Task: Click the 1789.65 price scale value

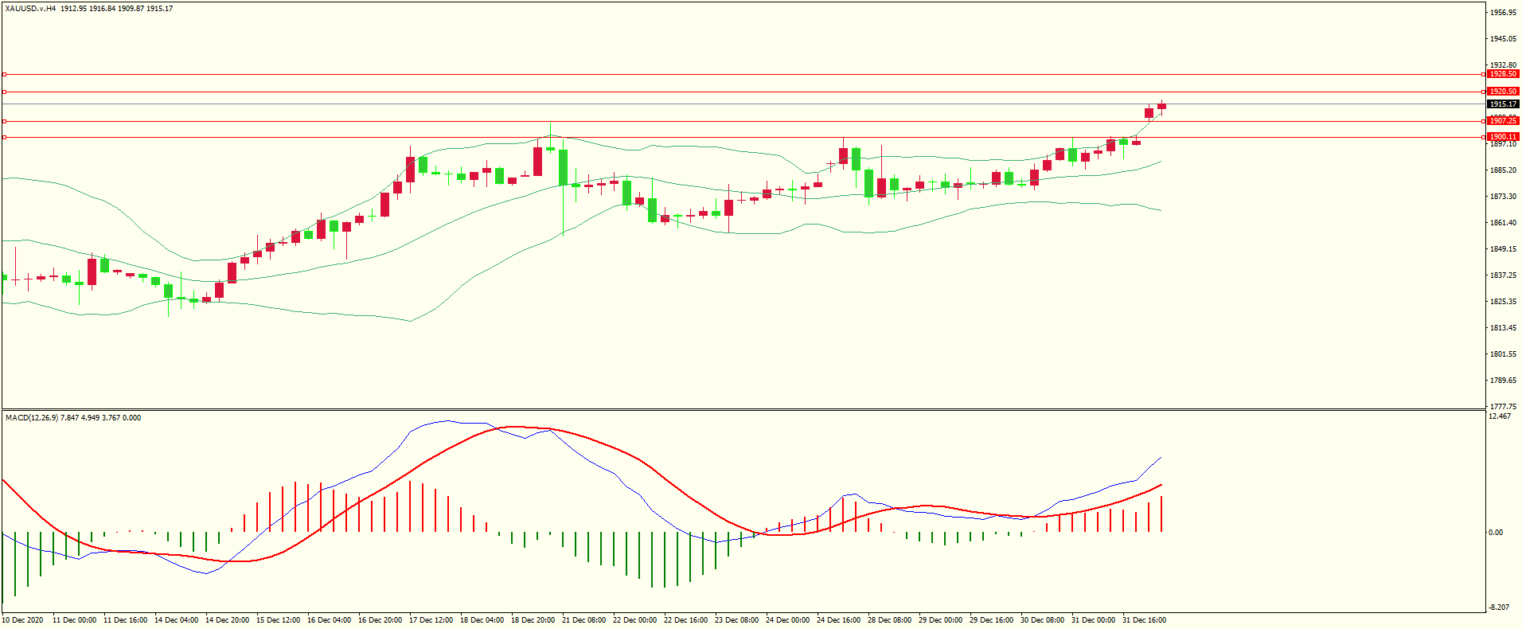Action: [1503, 381]
